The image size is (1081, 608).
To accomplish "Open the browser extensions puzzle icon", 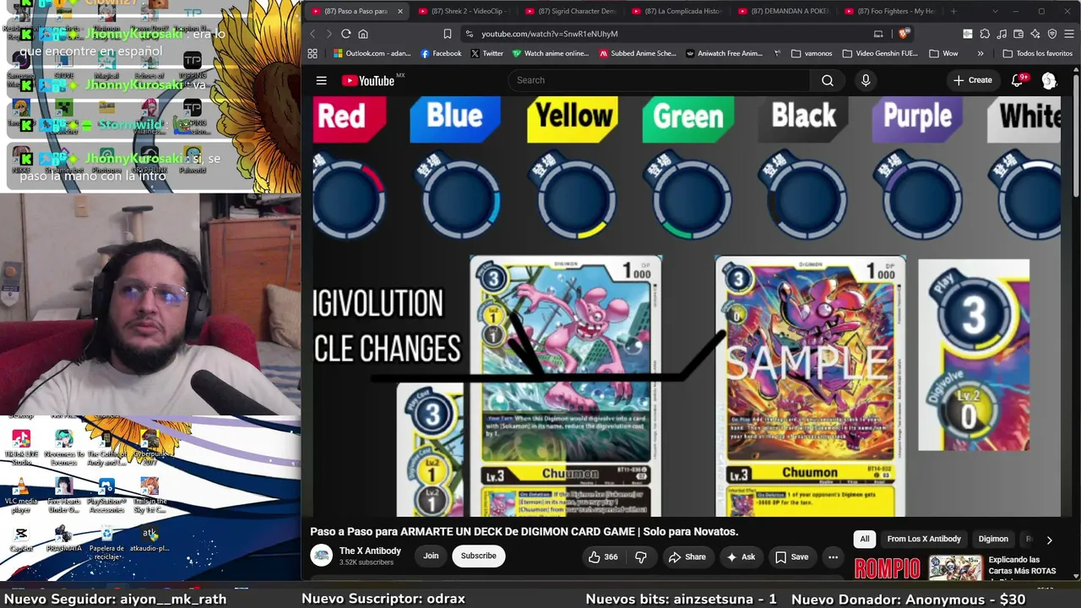I will coord(985,34).
